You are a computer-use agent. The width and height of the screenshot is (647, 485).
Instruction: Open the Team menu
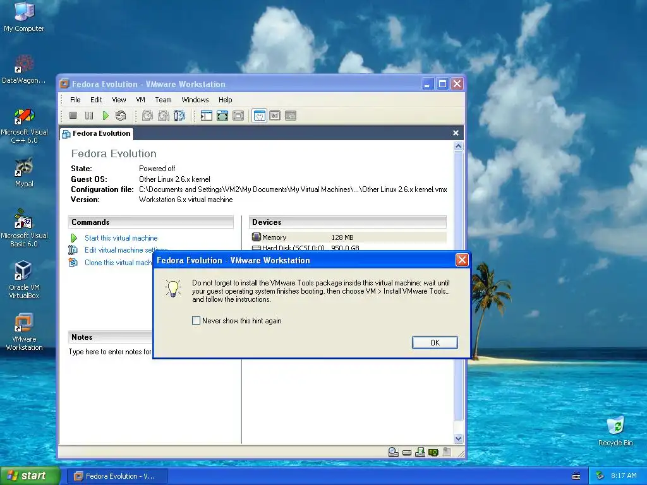click(x=163, y=100)
